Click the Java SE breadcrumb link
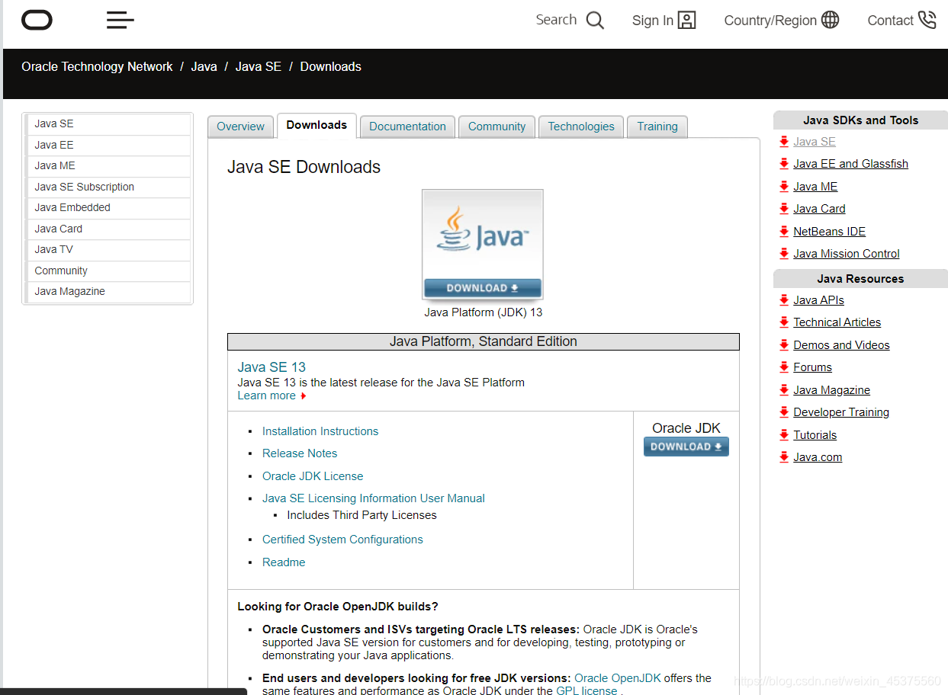The image size is (948, 695). point(259,67)
